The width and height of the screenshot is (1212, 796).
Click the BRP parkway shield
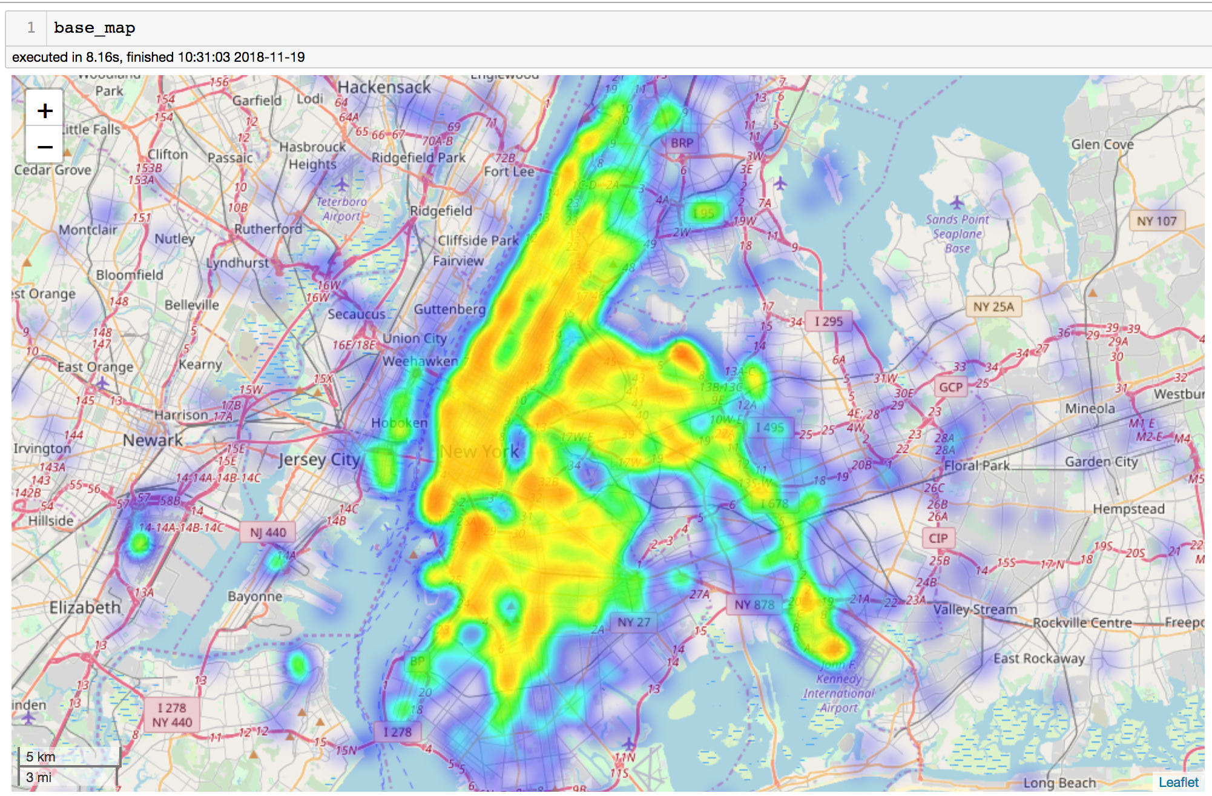point(682,143)
